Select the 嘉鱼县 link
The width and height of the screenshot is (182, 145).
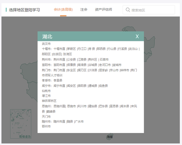pos(103,86)
